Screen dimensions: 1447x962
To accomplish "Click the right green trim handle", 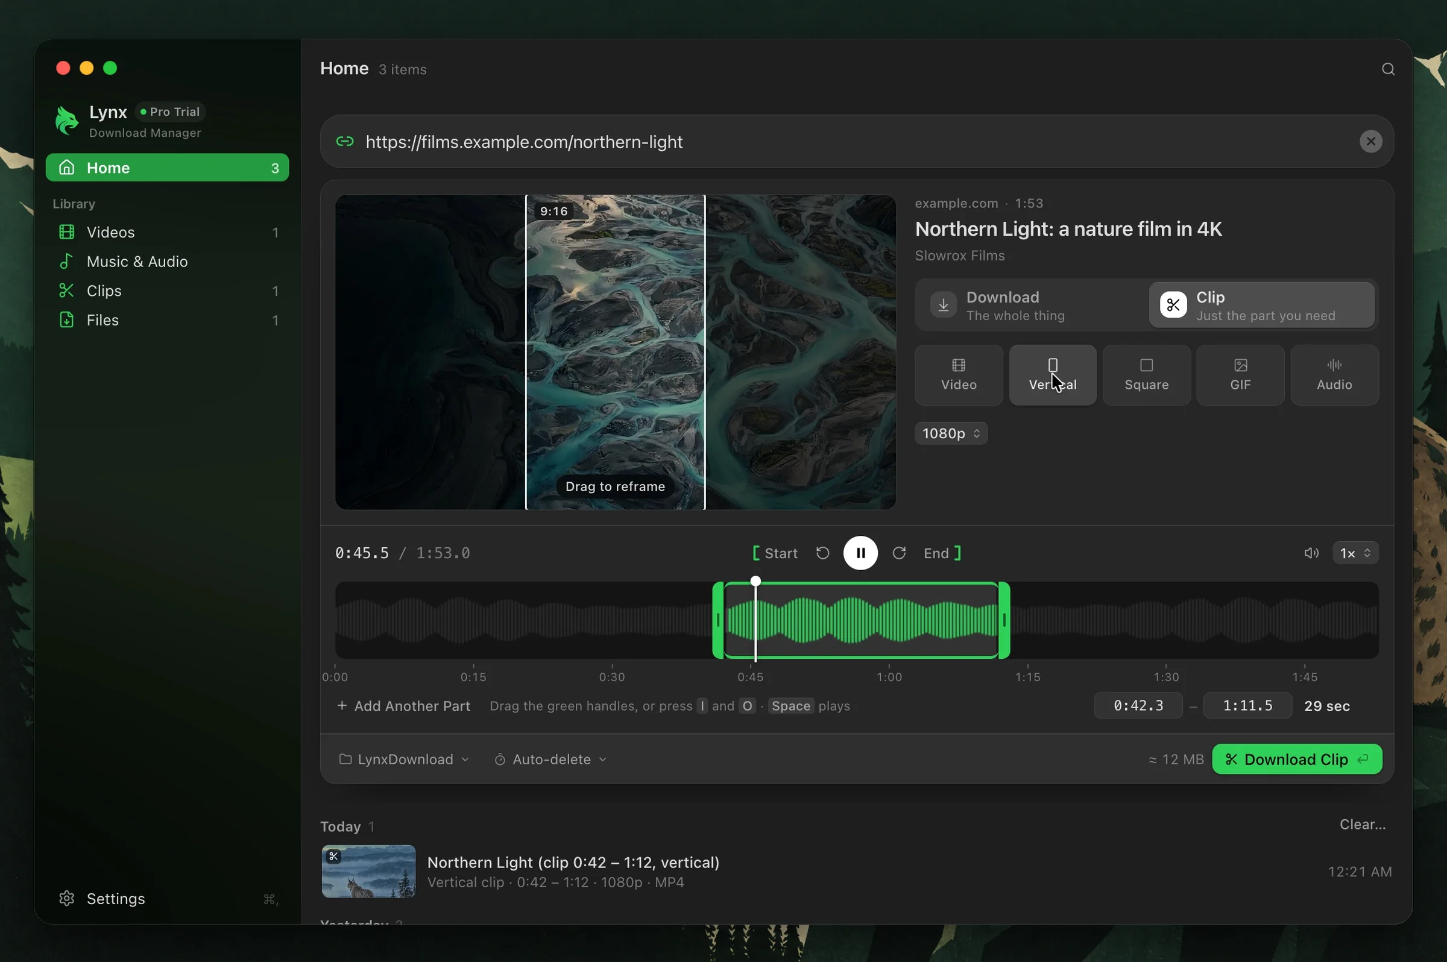I will (x=1004, y=620).
